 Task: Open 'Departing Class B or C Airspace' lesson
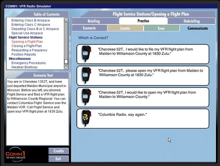pos(35,29)
